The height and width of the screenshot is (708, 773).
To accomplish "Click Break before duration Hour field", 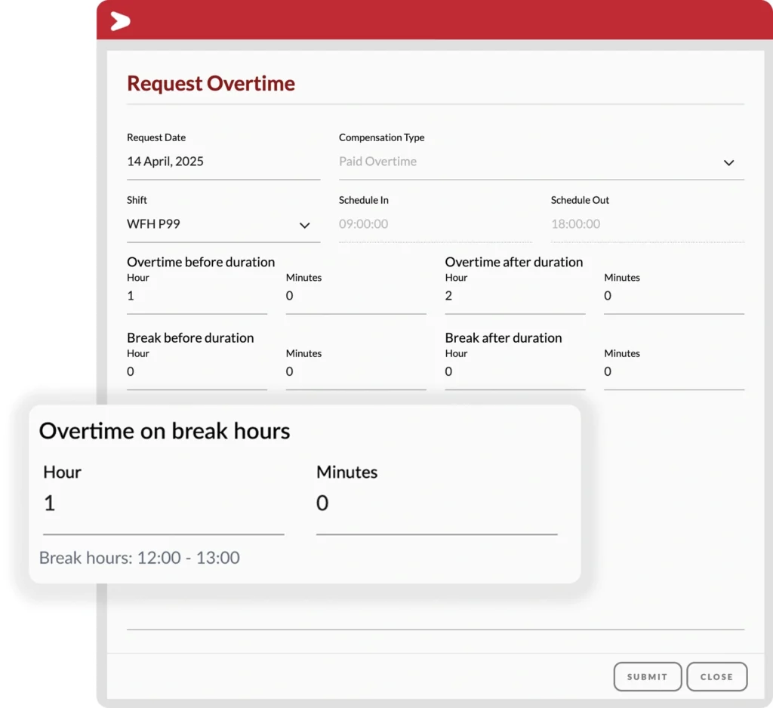I will coord(196,371).
